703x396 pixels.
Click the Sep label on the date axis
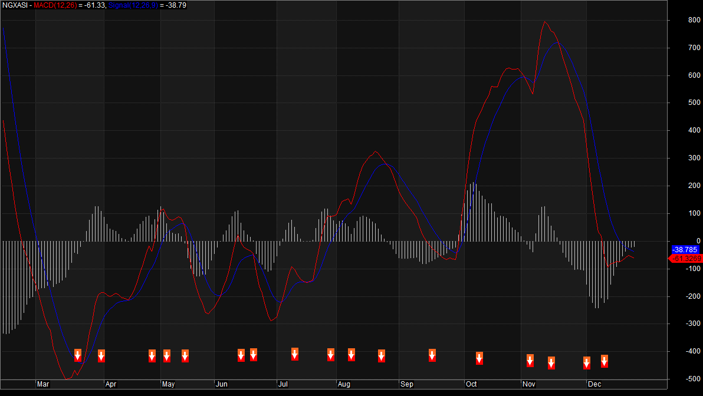click(x=407, y=384)
